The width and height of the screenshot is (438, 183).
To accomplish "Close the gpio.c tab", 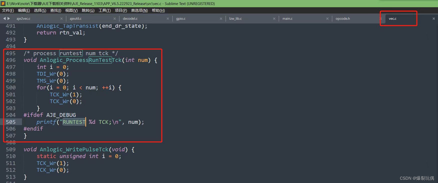I will pos(221,19).
